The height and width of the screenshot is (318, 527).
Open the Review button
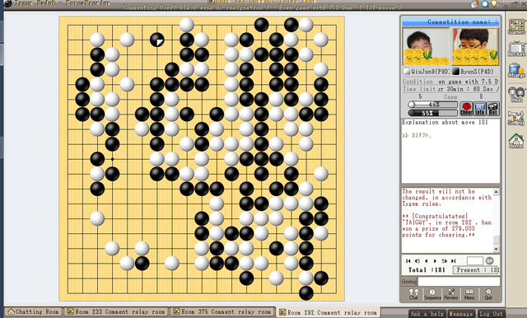451,294
